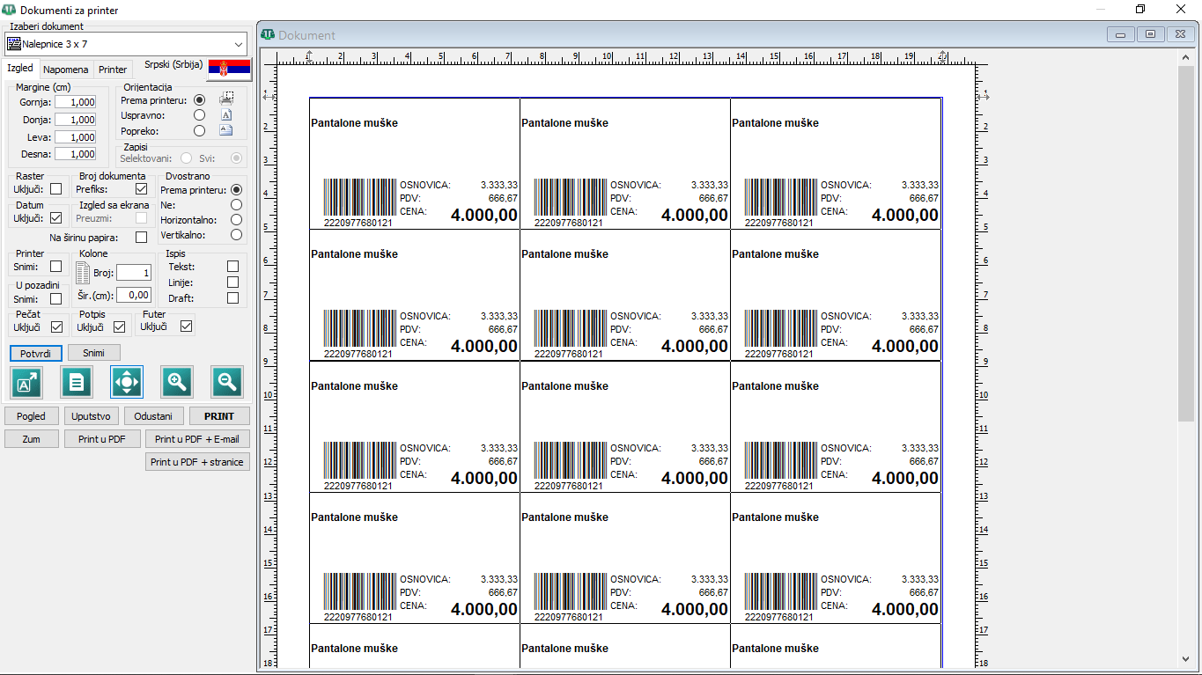This screenshot has height=675, width=1202.
Task: Click the Potvrdi button
Action: tap(36, 353)
